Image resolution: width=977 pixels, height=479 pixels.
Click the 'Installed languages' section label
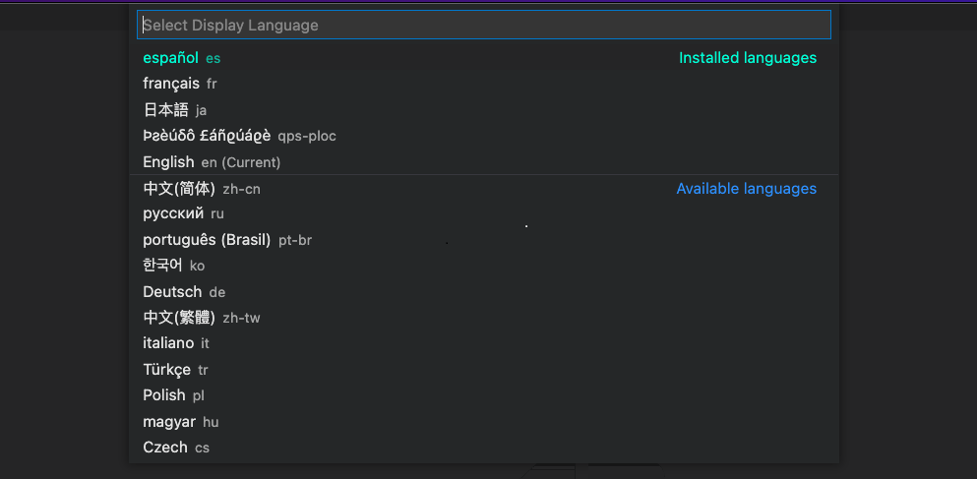747,58
